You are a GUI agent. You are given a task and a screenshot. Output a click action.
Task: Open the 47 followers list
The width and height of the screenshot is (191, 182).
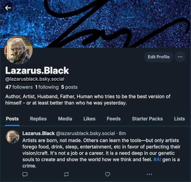pos(19,87)
